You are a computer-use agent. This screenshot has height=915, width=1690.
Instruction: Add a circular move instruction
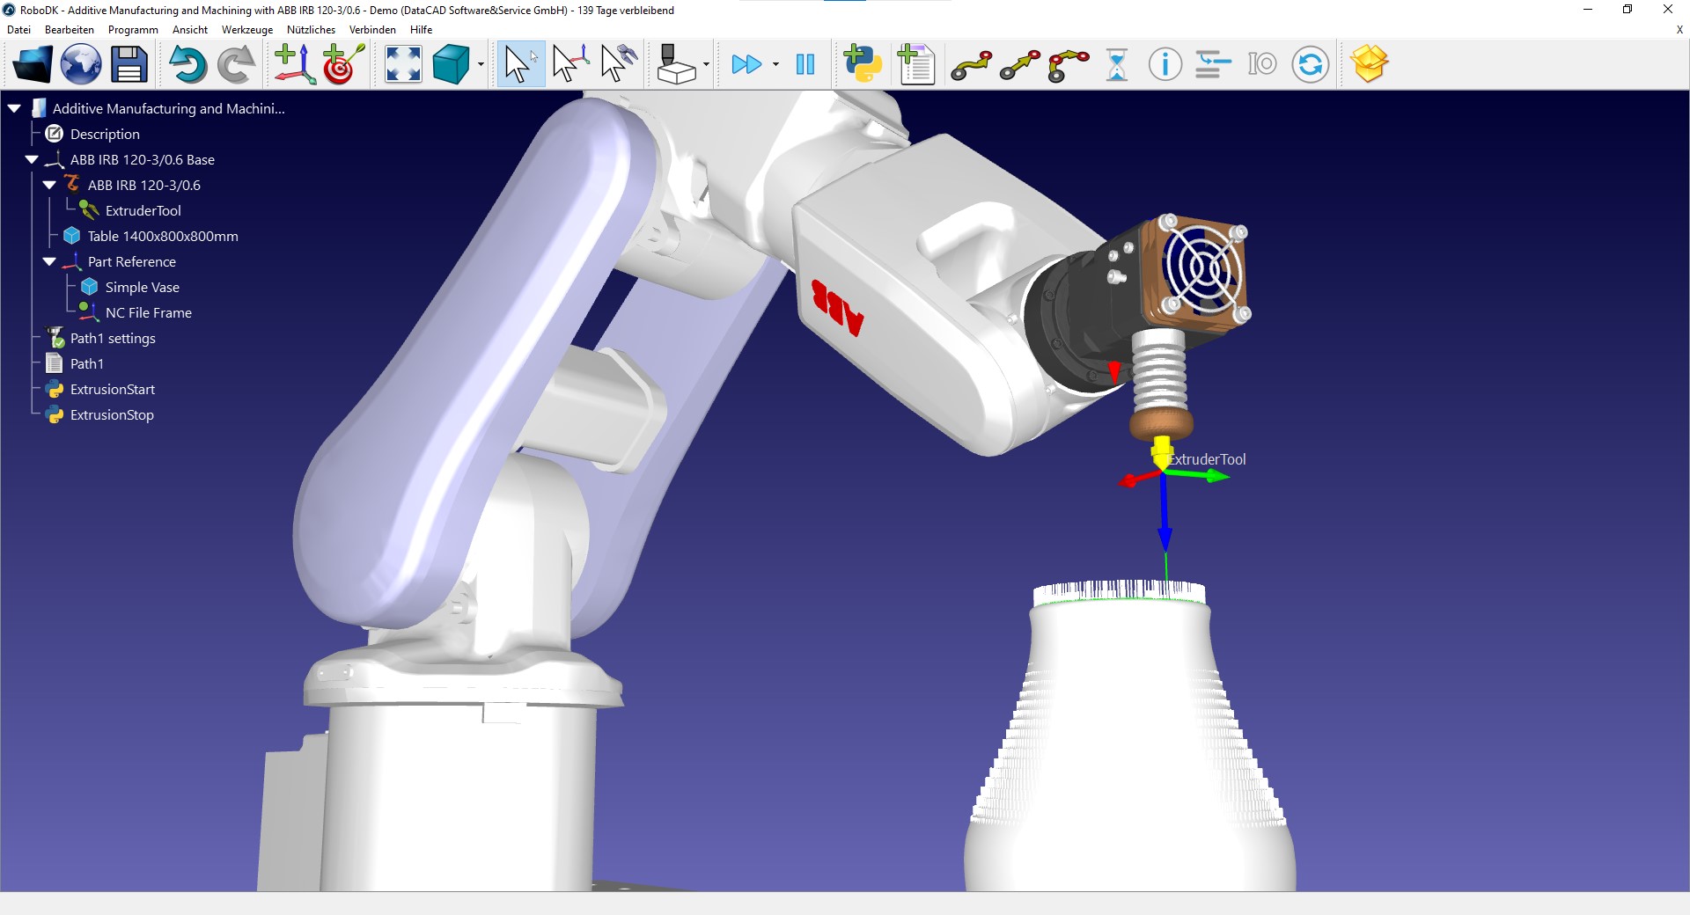tap(1069, 65)
